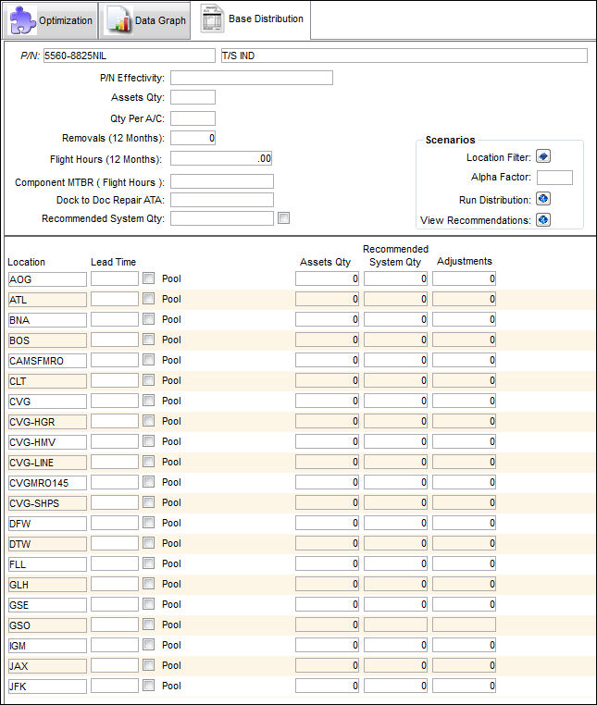
Task: Select the Qty Per A/C field
Action: pyautogui.click(x=193, y=118)
